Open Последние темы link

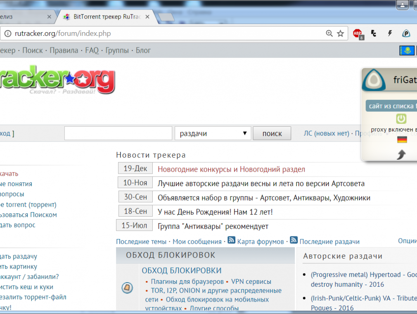coord(141,241)
